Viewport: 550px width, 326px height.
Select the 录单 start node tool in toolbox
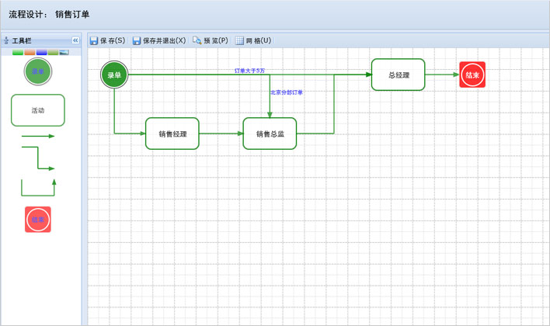pyautogui.click(x=37, y=71)
